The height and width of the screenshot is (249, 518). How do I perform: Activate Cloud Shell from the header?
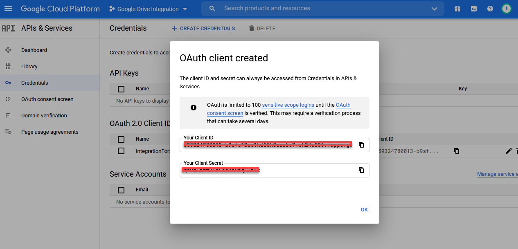pos(473,9)
